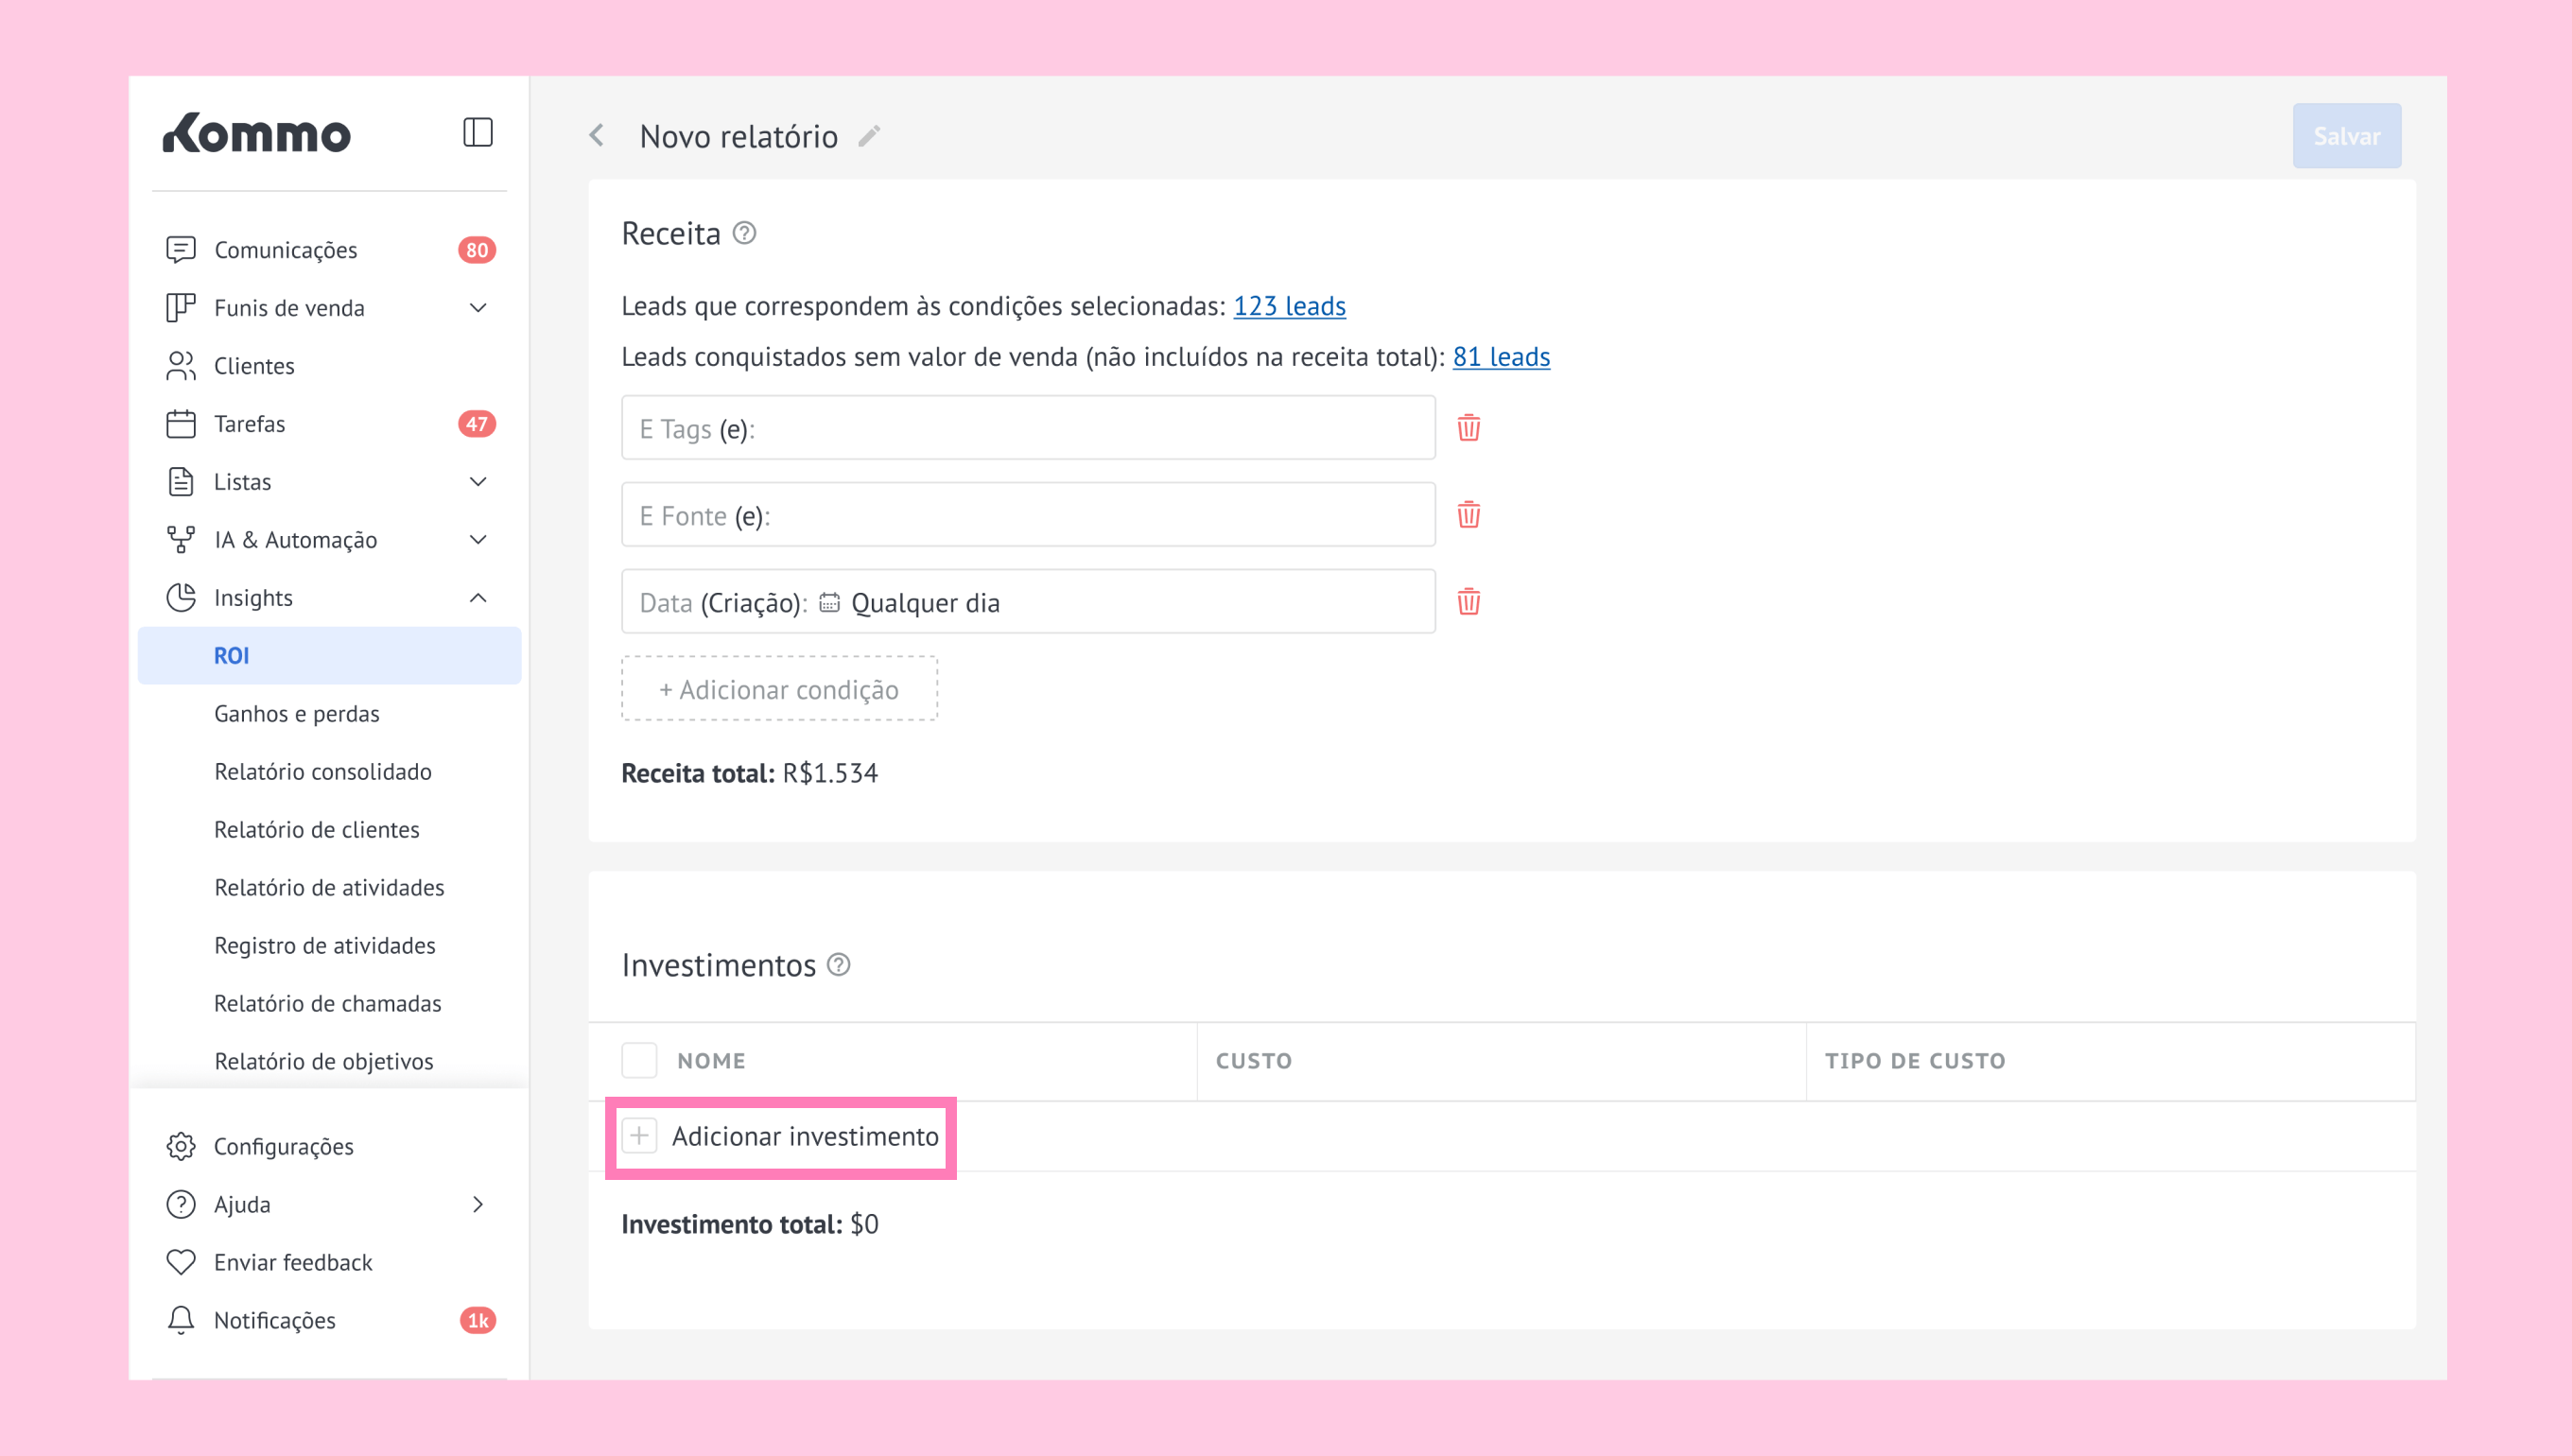Delete the Tags condition with trash icon

tap(1468, 428)
